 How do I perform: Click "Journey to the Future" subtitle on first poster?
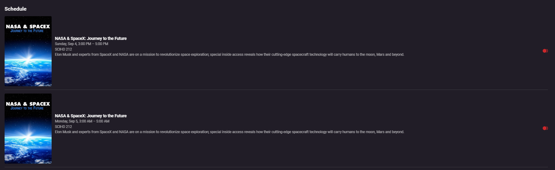point(27,31)
